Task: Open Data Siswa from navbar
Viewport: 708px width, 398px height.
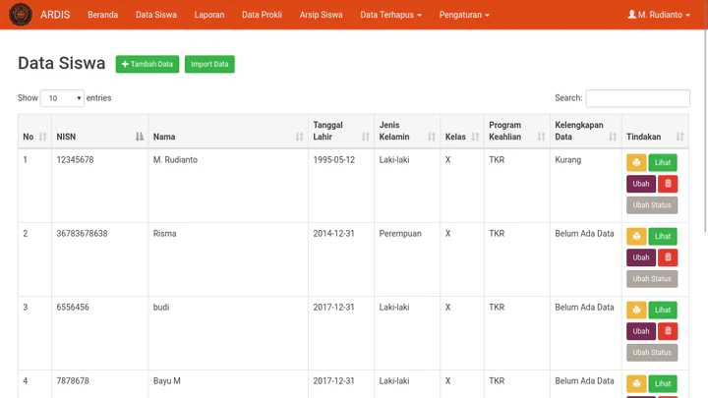Action: tap(155, 15)
